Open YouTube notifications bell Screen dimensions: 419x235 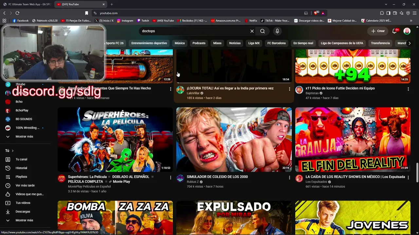394,31
